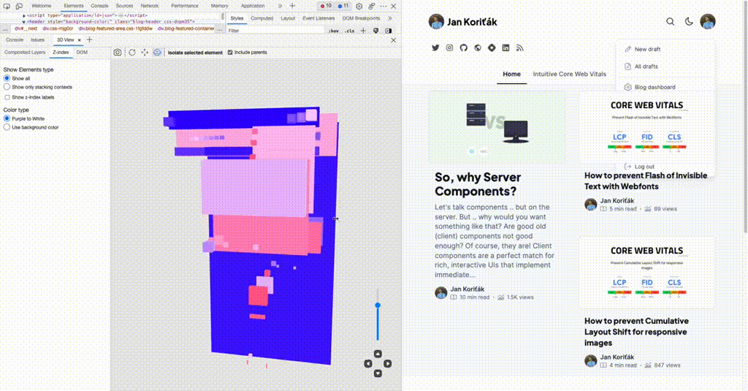Toggle .hov element state panel
748x391 pixels.
pyautogui.click(x=334, y=31)
